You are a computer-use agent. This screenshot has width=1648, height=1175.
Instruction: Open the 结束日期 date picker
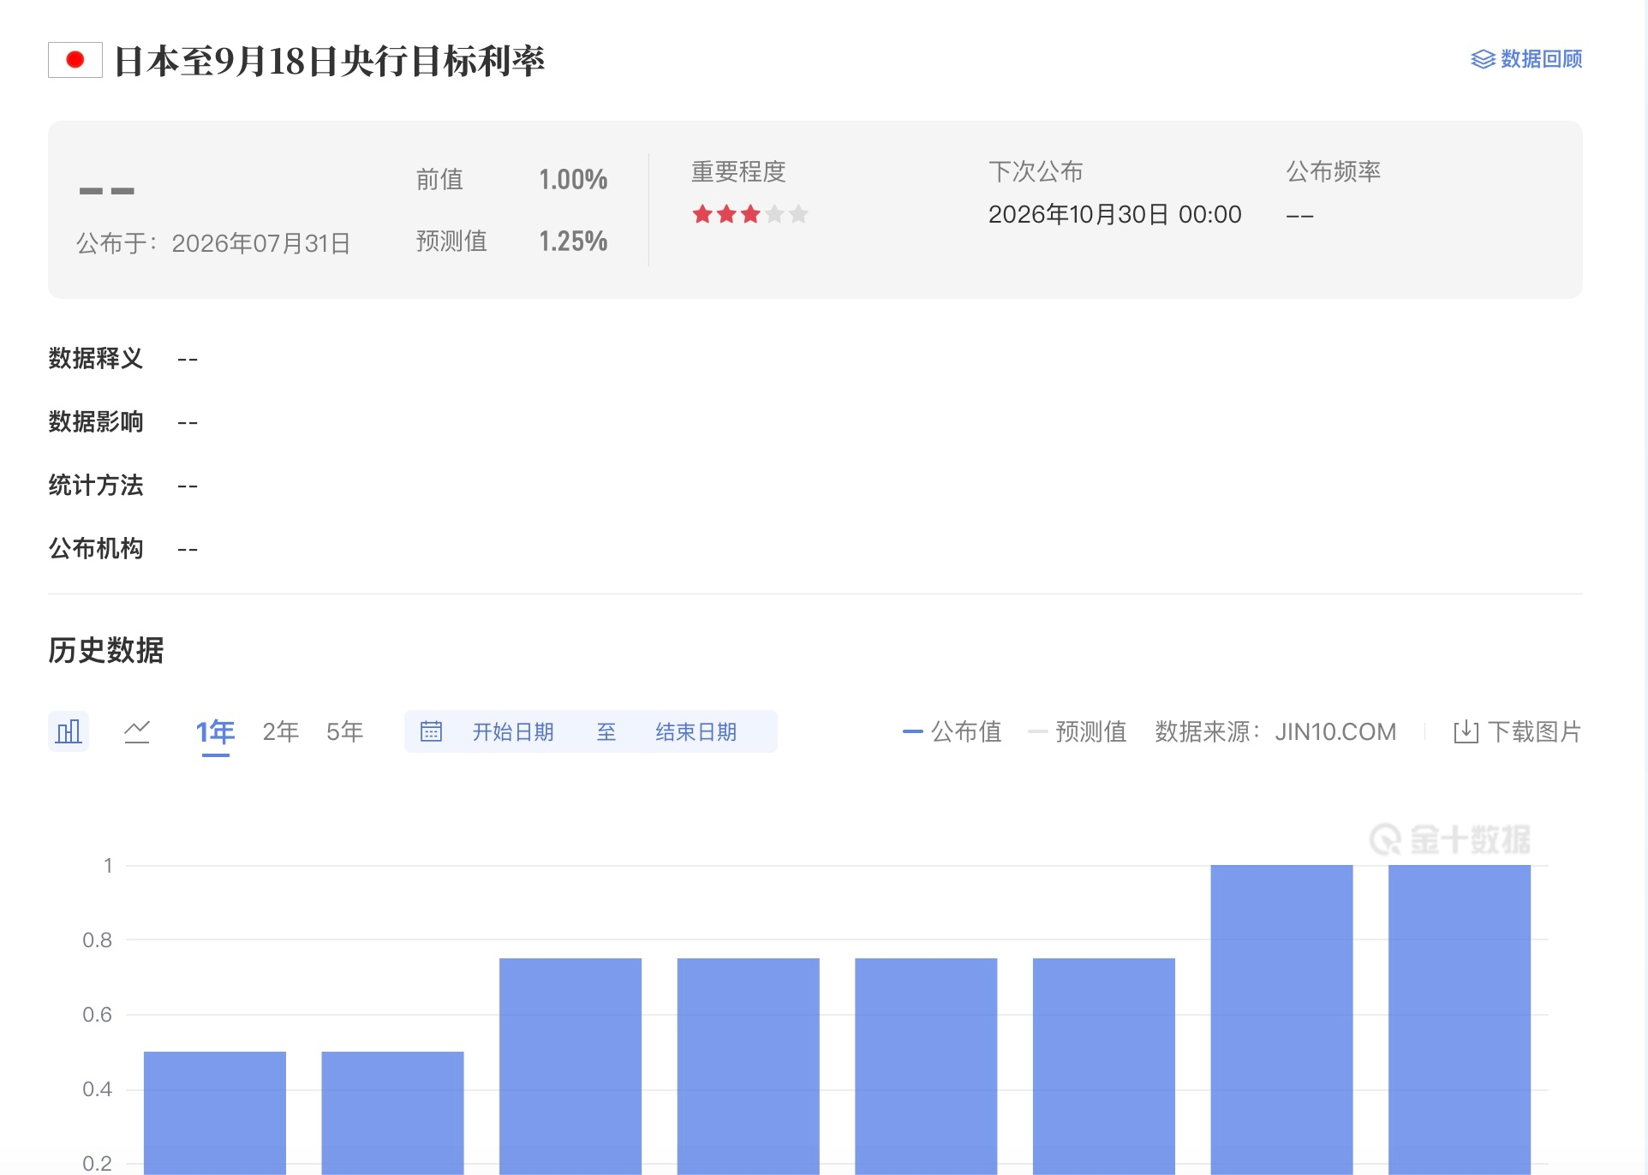[696, 731]
